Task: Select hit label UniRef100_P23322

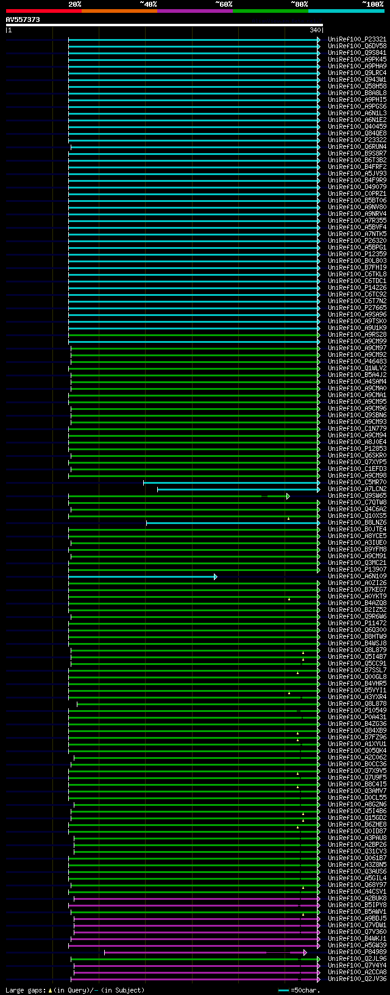Action: pyautogui.click(x=357, y=140)
